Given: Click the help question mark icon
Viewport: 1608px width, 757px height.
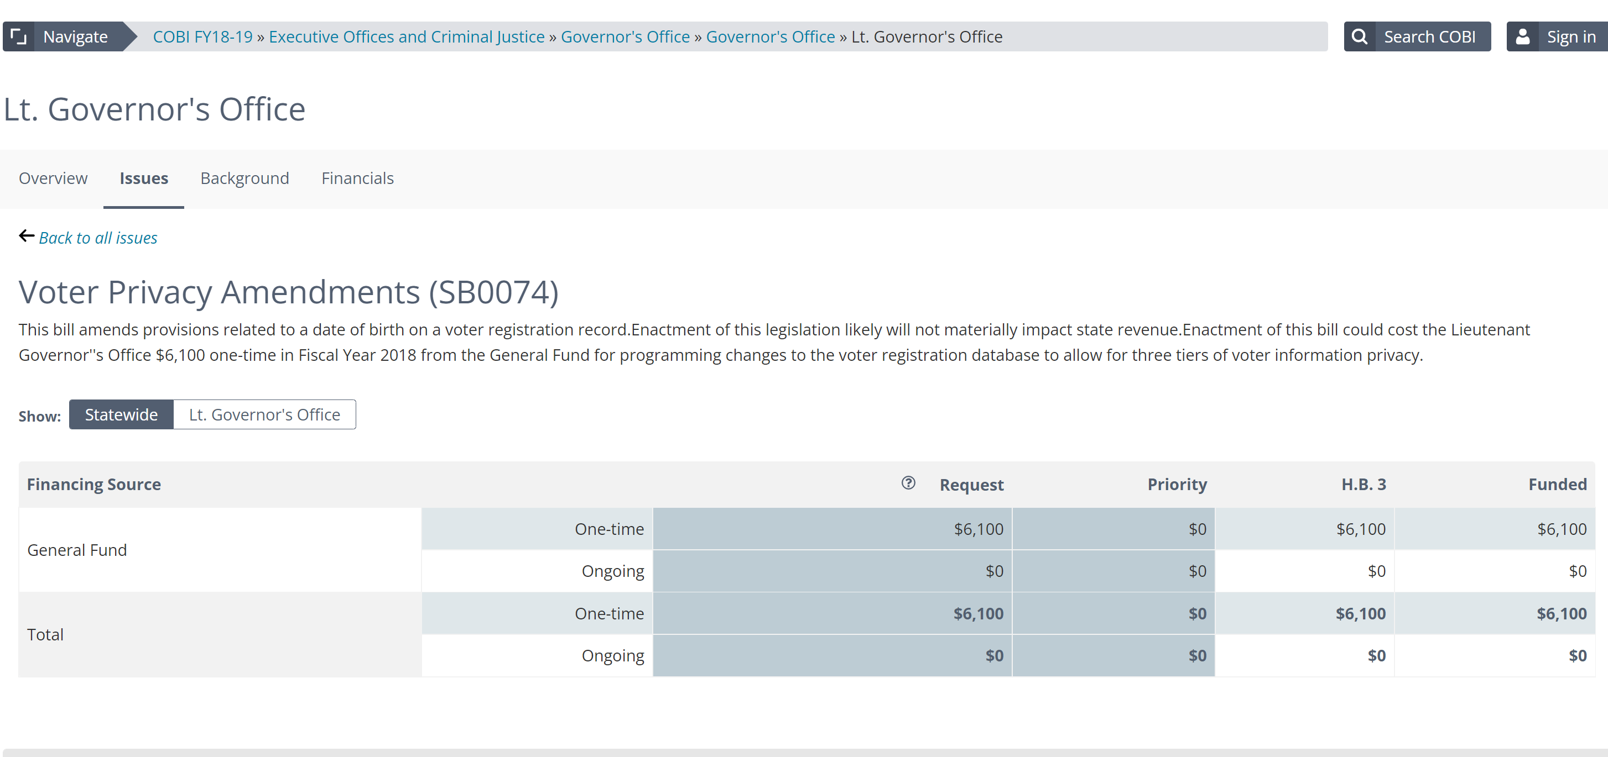Looking at the screenshot, I should (x=908, y=482).
